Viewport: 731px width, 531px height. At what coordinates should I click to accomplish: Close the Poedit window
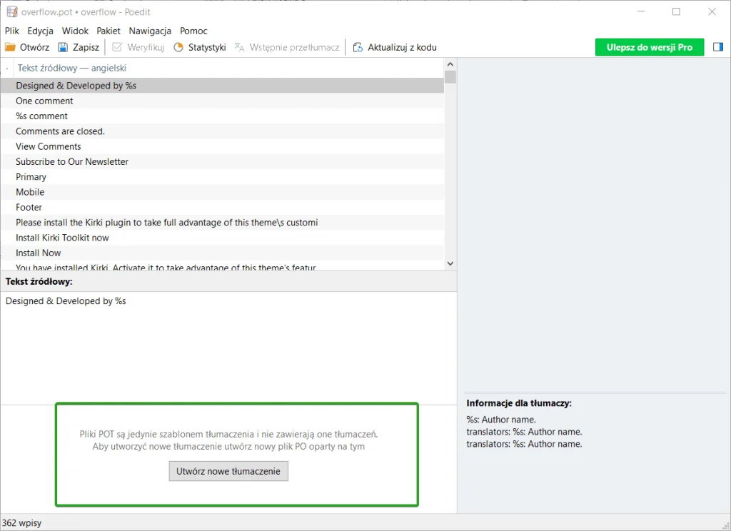(x=712, y=11)
